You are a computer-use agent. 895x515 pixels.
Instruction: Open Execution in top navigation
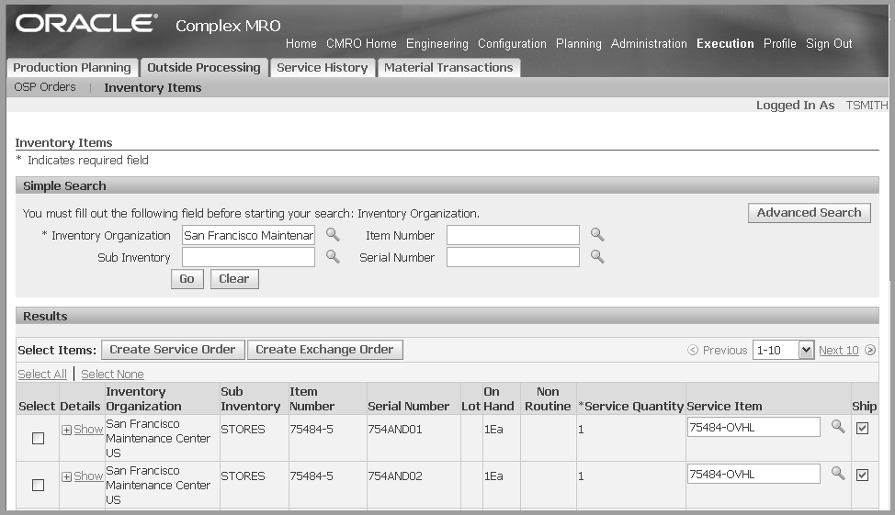(725, 43)
